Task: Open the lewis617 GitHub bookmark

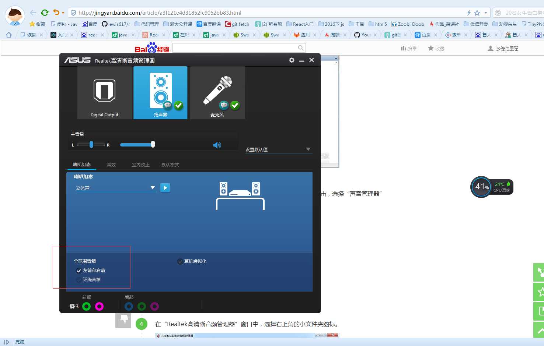Action: 116,24
